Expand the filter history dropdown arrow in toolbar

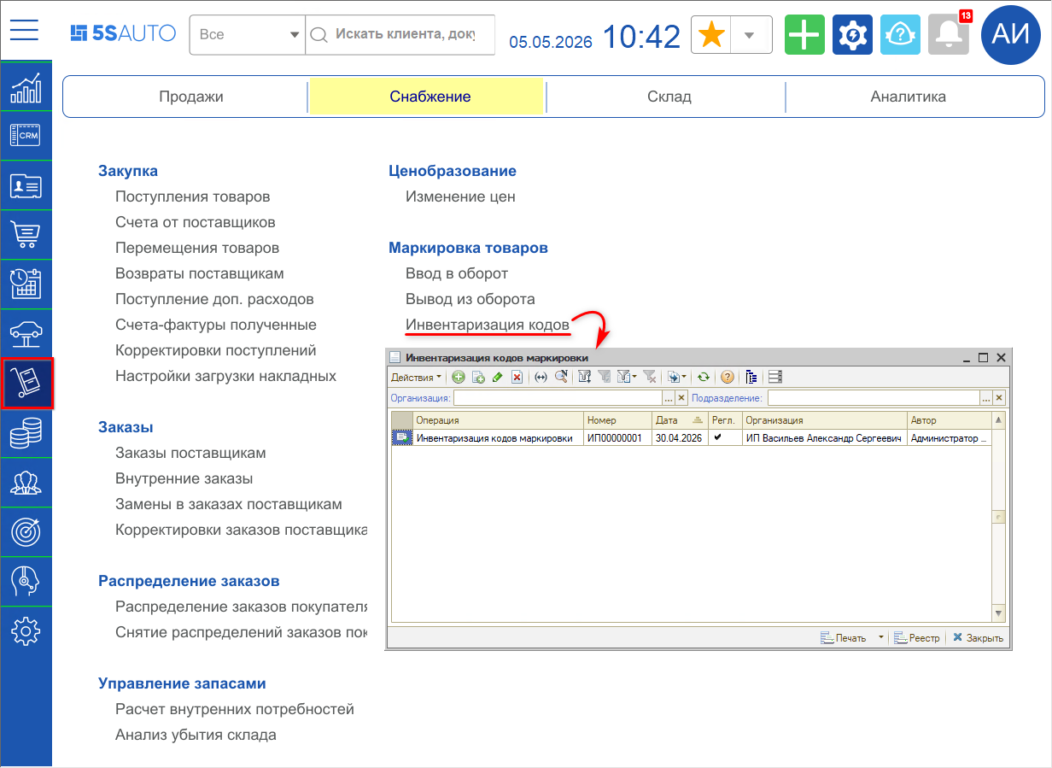pos(634,377)
